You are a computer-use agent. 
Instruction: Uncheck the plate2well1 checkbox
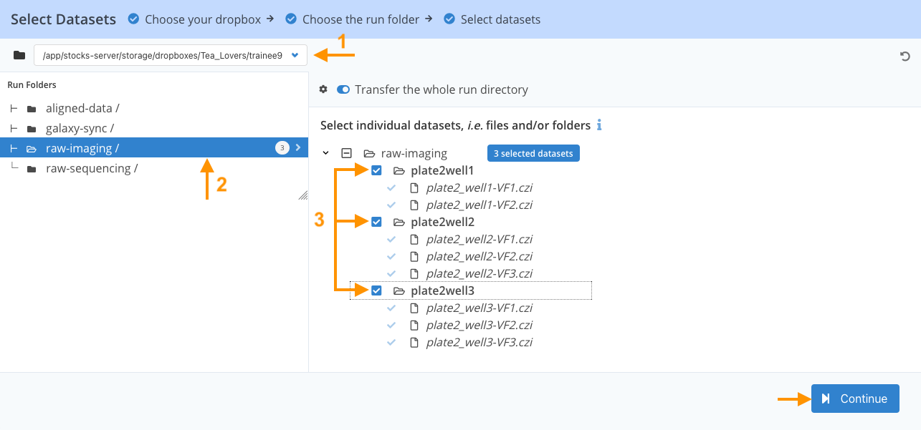(376, 170)
